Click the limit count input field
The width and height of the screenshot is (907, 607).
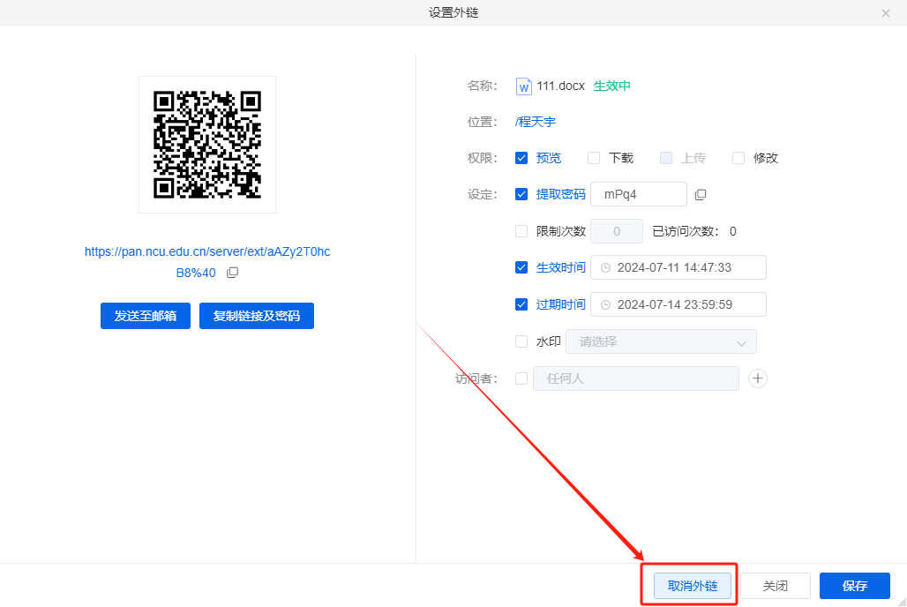[617, 231]
